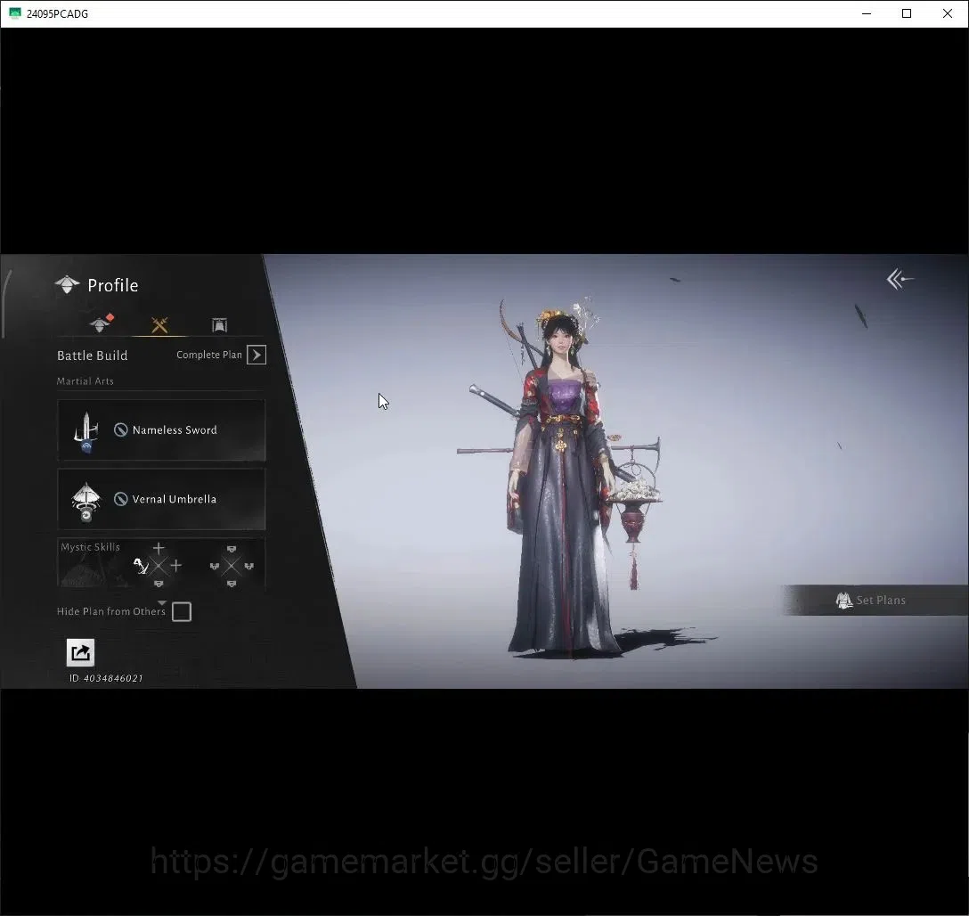Click the bottom slot of second mystic wheel
This screenshot has height=916, width=969.
[232, 584]
